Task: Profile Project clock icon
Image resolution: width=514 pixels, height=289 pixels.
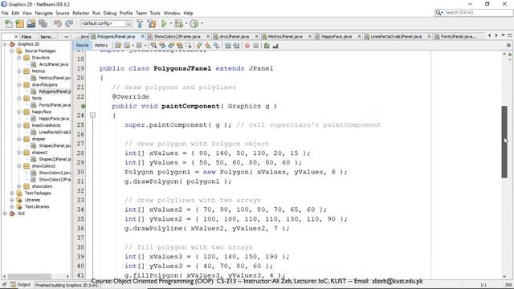Action: pos(194,23)
